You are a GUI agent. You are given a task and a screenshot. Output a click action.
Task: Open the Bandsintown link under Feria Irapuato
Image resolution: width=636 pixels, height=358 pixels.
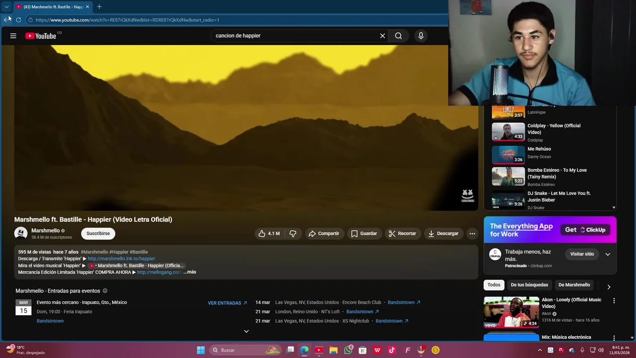pyautogui.click(x=50, y=321)
